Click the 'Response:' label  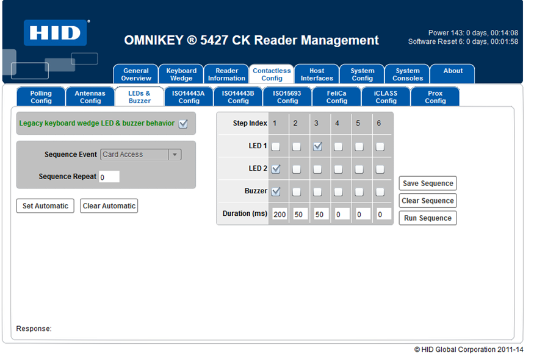[x=34, y=329]
